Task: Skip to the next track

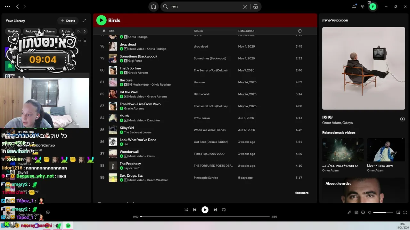Action: pyautogui.click(x=215, y=210)
